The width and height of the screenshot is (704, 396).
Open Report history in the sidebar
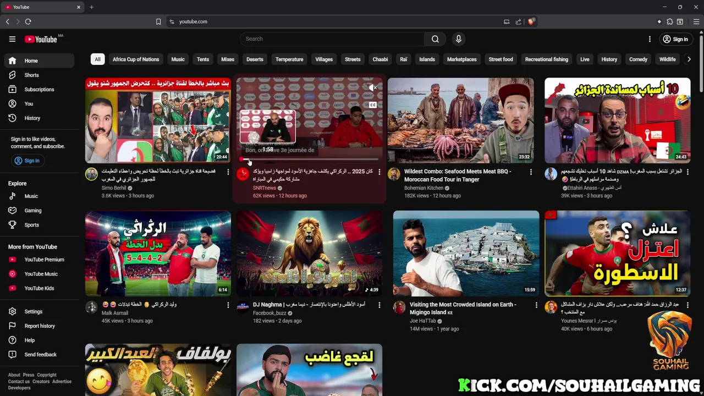pos(39,326)
